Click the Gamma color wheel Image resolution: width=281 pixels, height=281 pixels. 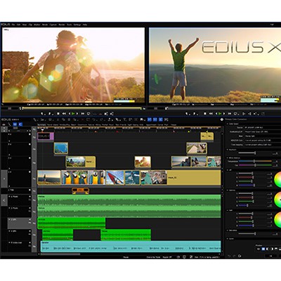pos(277,200)
